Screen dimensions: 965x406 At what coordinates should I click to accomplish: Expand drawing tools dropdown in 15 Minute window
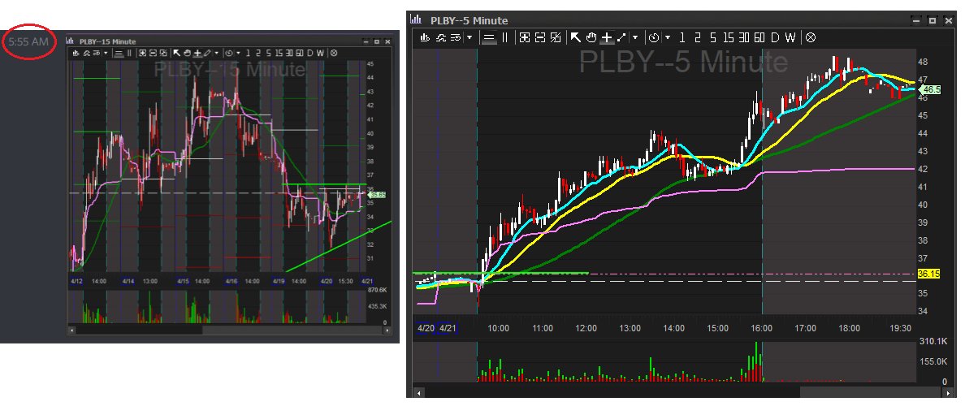coord(217,53)
